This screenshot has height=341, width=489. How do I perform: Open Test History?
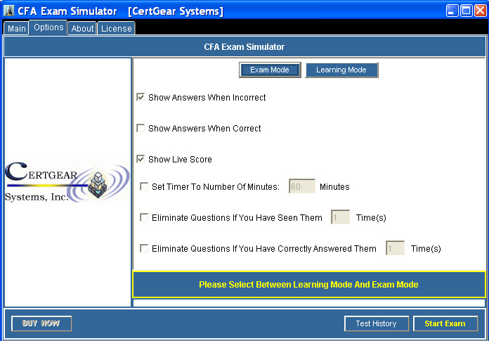pyautogui.click(x=377, y=323)
